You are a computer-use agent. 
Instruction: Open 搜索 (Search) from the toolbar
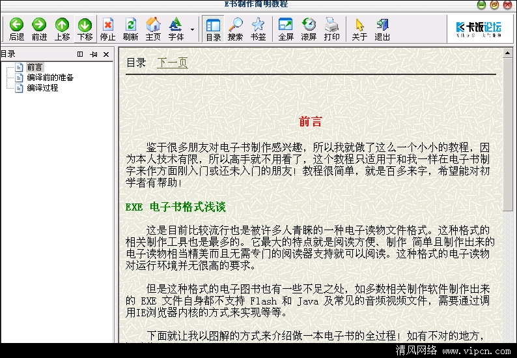tap(235, 29)
